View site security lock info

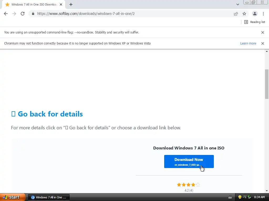pyautogui.click(x=33, y=14)
